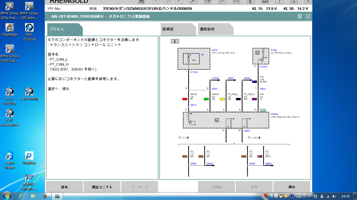The width and height of the screenshot is (357, 200).
Task: Show hidden system tray icons arrow
Action: tap(309, 196)
